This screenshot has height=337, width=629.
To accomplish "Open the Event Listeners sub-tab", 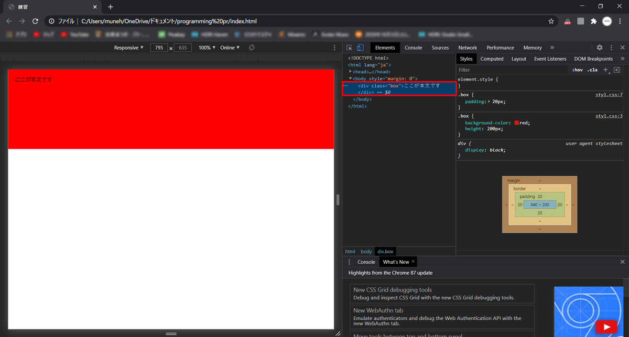I will click(x=550, y=59).
